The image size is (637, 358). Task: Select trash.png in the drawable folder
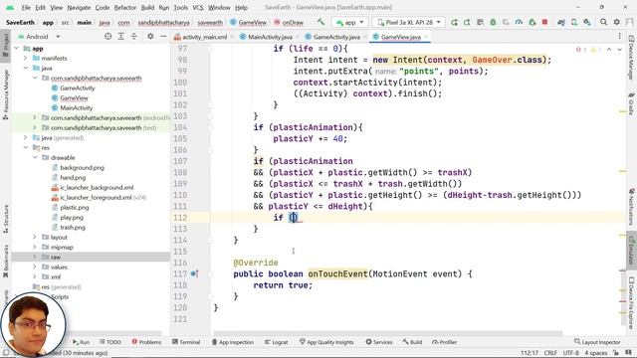(73, 228)
